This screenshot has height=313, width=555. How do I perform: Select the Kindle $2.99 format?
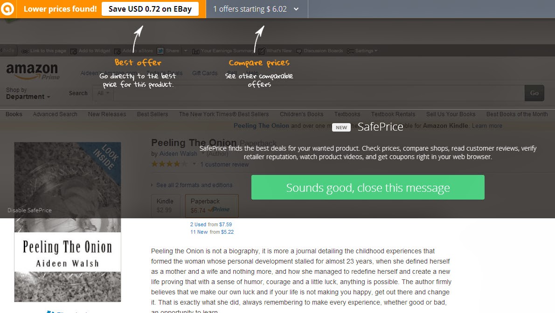tap(165, 205)
